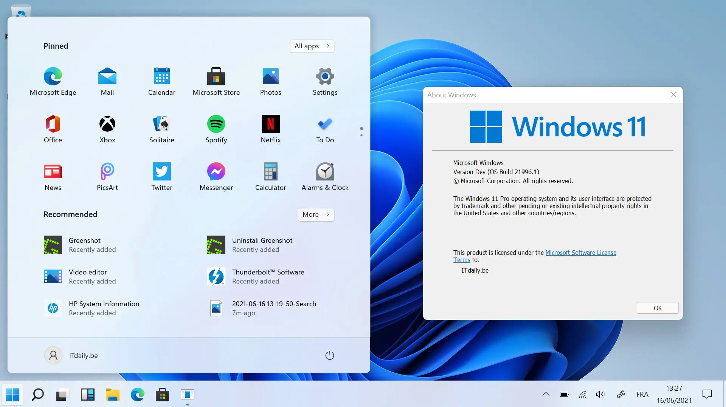The image size is (726, 407).
Task: Open Alarms & Clock app
Action: [x=325, y=177]
